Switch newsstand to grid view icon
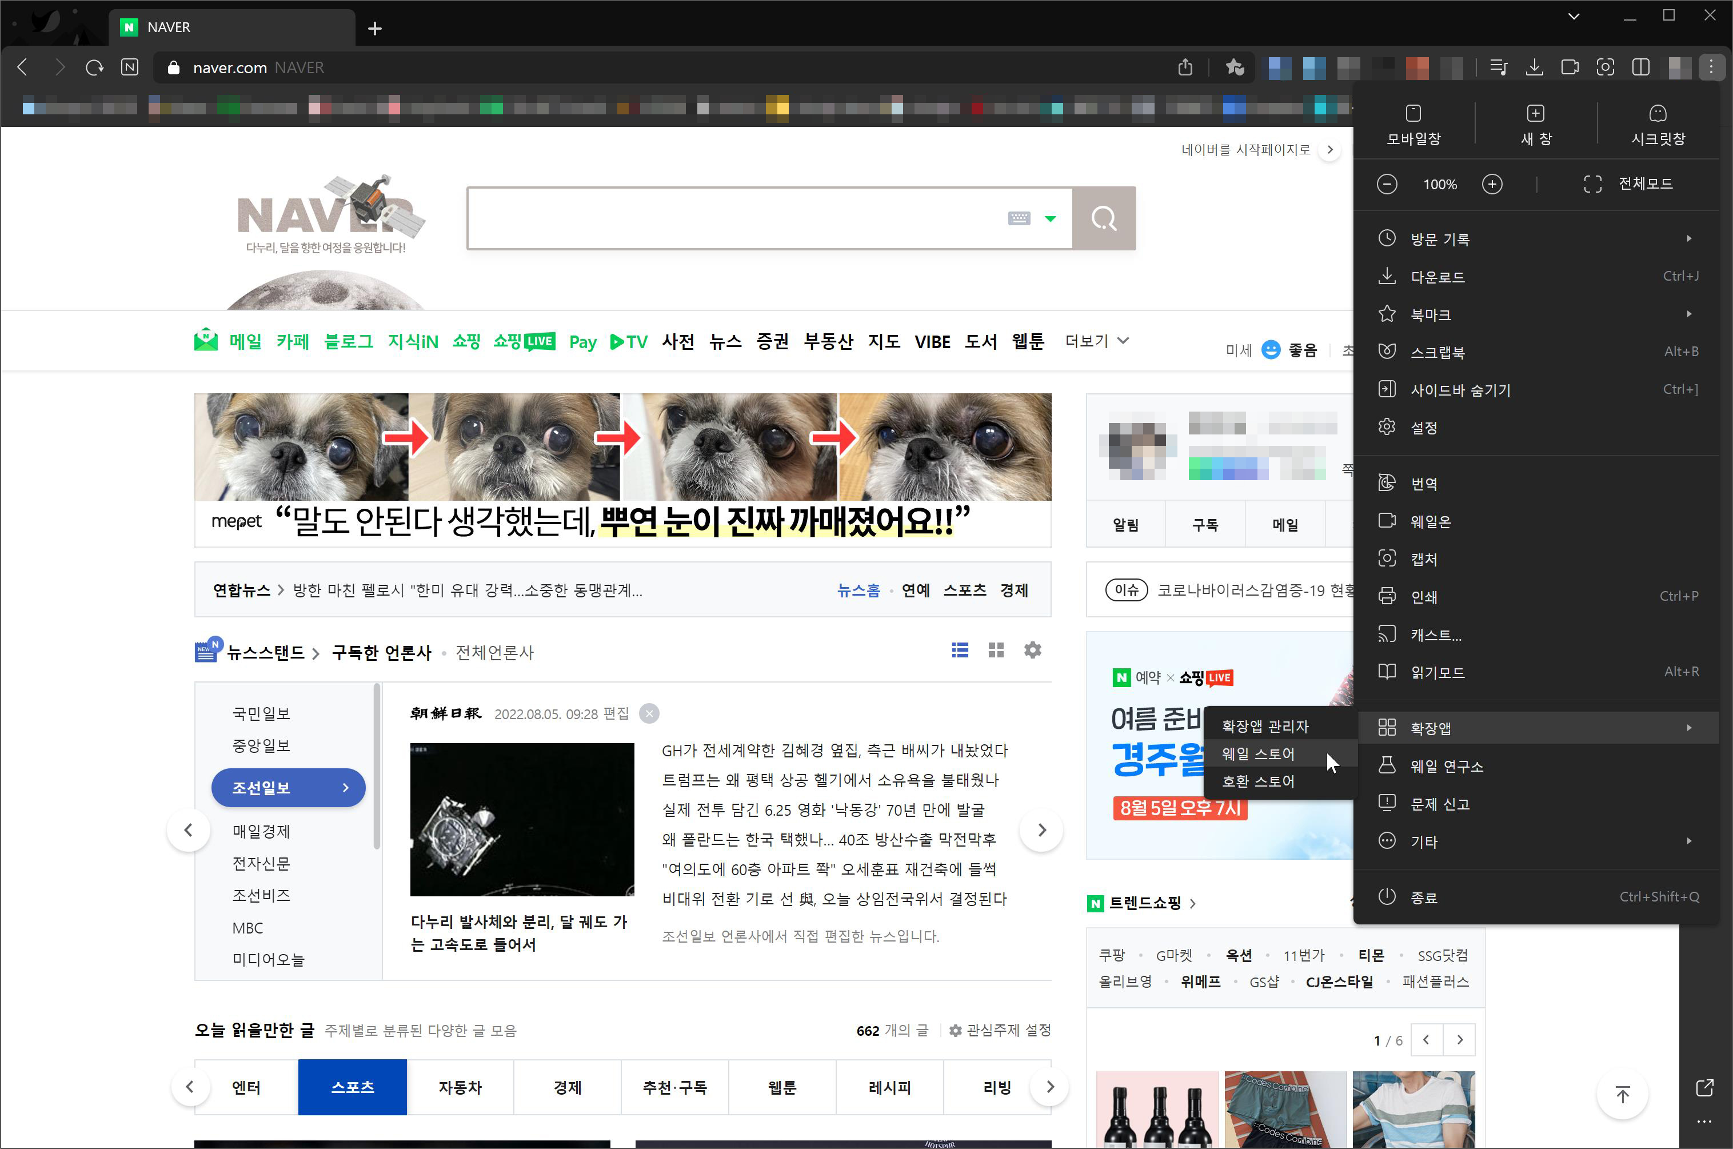Screen dimensions: 1733x1149 point(996,650)
